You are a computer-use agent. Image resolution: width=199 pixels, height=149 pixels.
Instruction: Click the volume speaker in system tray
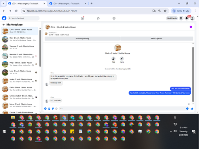(x=175, y=131)
